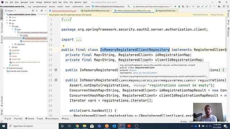Select .gitignore in the project tree
This screenshot has height=129, width=230.
click(15, 50)
